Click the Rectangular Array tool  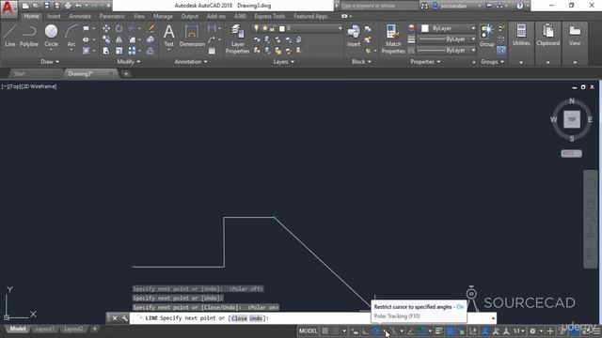(x=132, y=51)
